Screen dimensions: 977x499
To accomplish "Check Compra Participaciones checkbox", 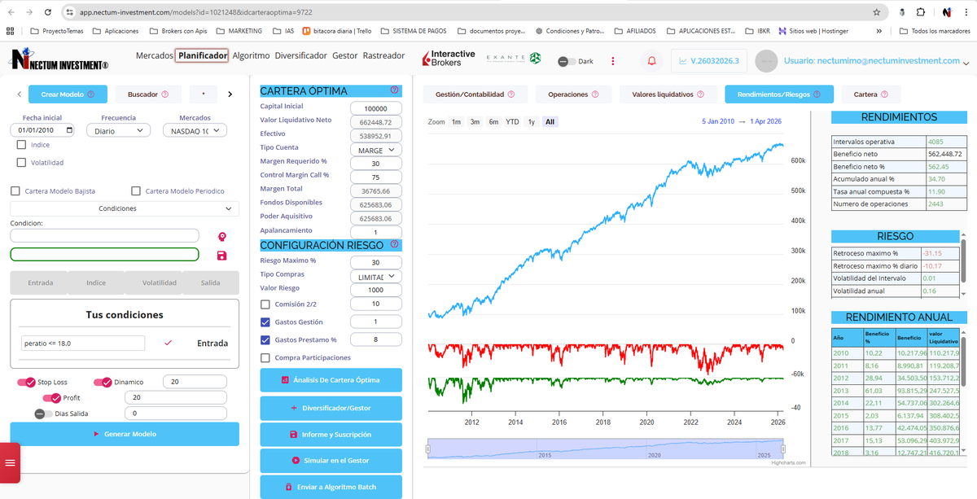I will 265,357.
